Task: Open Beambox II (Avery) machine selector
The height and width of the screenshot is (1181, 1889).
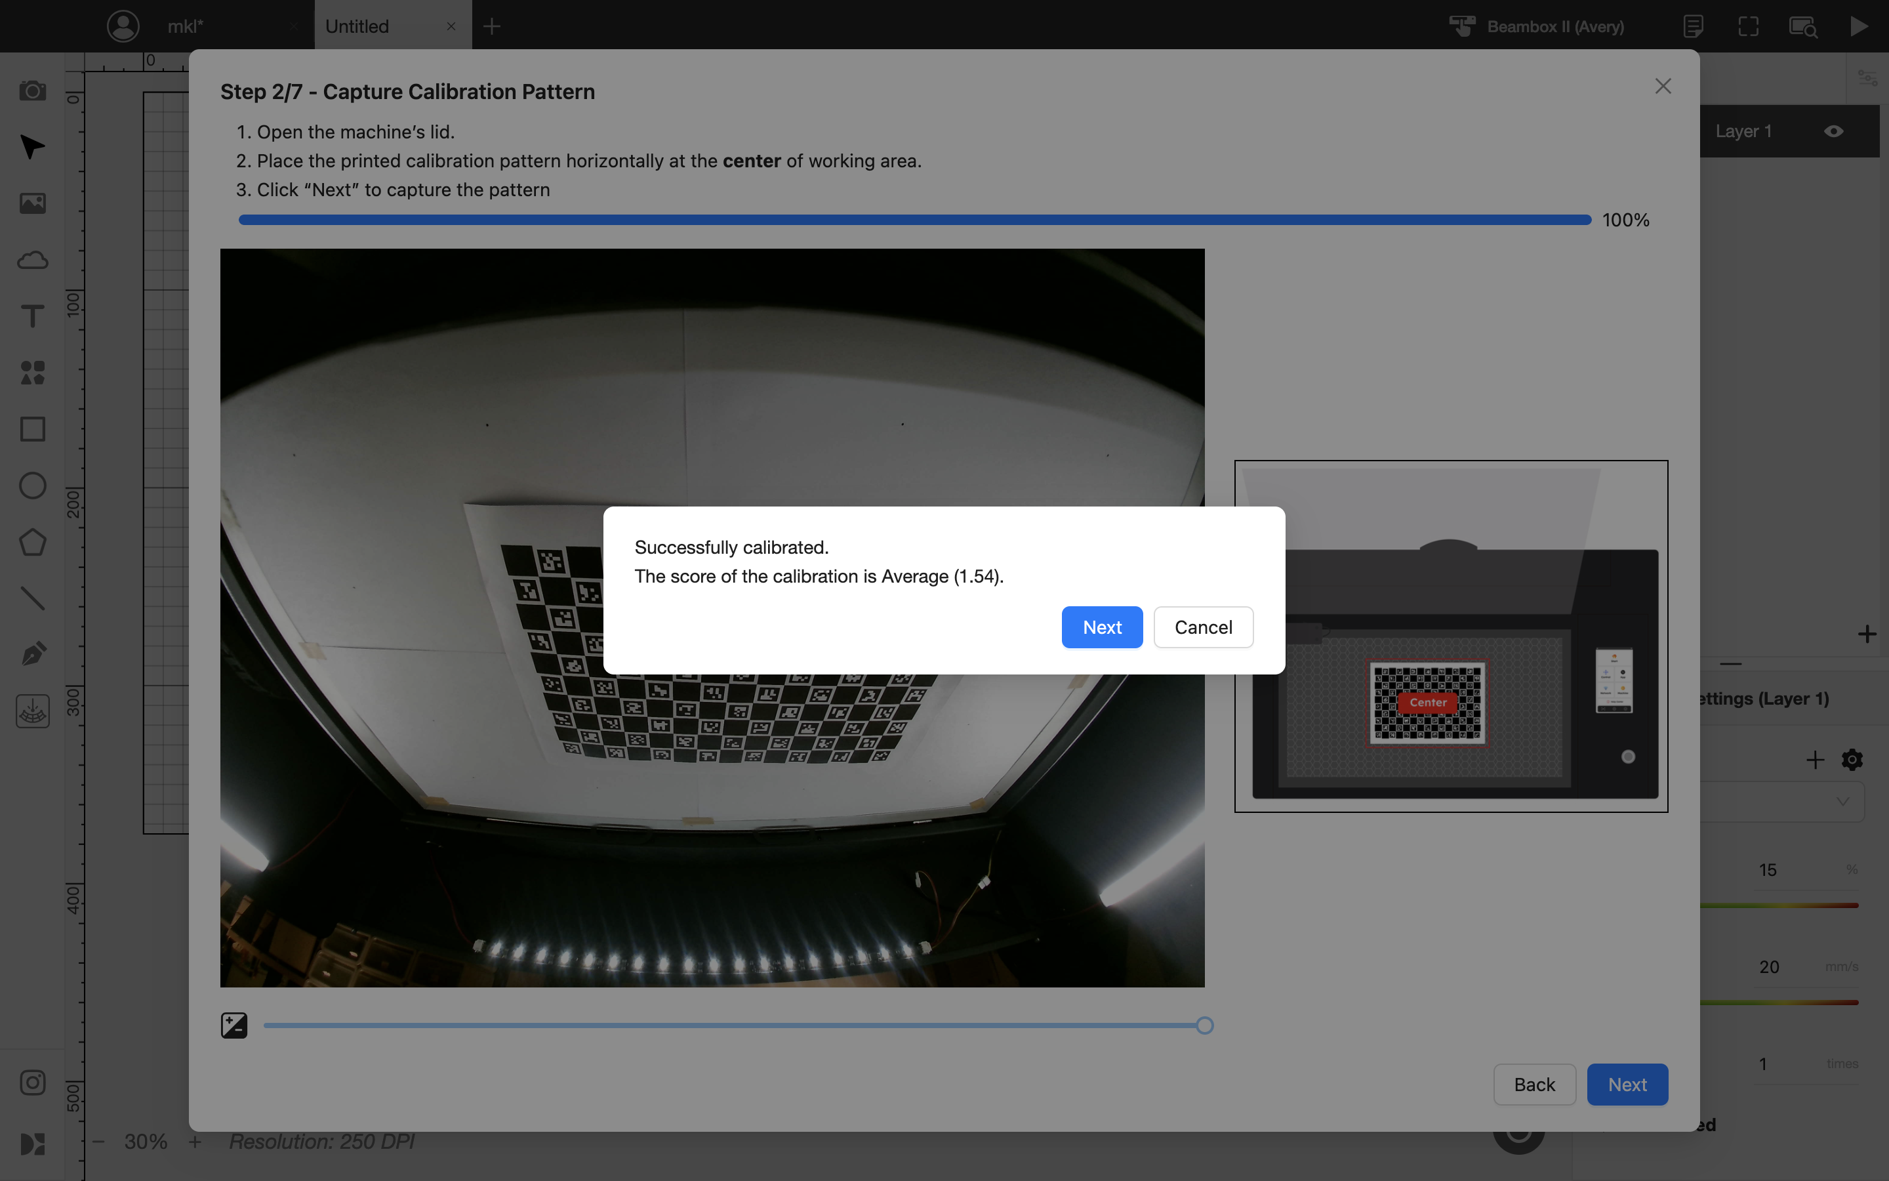Action: (x=1536, y=26)
